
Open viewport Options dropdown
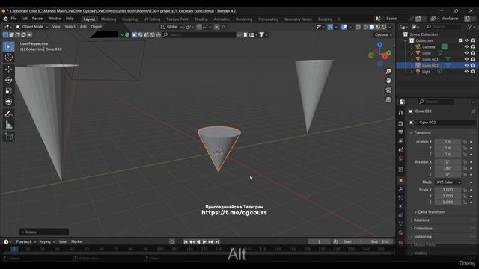pyautogui.click(x=383, y=35)
